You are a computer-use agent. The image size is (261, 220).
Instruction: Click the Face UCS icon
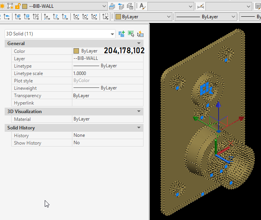pos(18,17)
